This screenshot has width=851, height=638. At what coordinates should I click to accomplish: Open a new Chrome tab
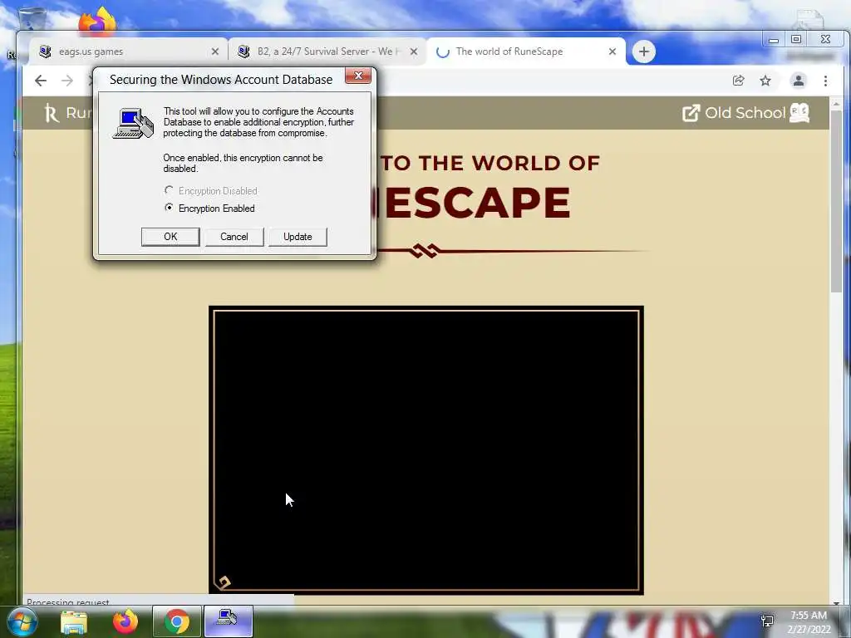click(x=644, y=52)
